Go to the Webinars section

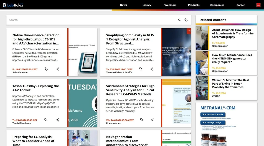[x=170, y=5]
